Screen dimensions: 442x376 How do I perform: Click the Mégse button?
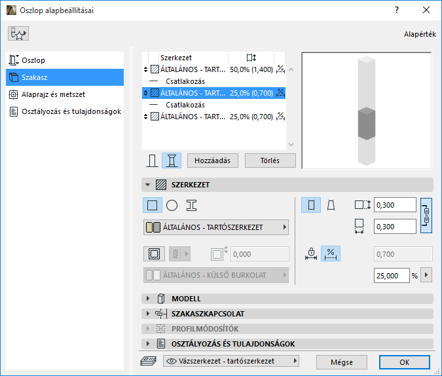tap(342, 362)
